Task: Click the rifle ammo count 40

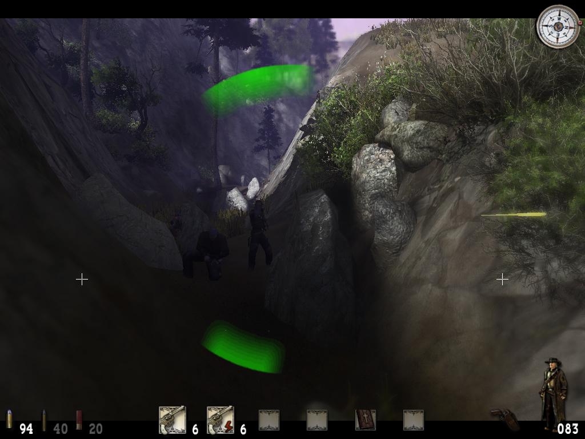Action: click(61, 429)
